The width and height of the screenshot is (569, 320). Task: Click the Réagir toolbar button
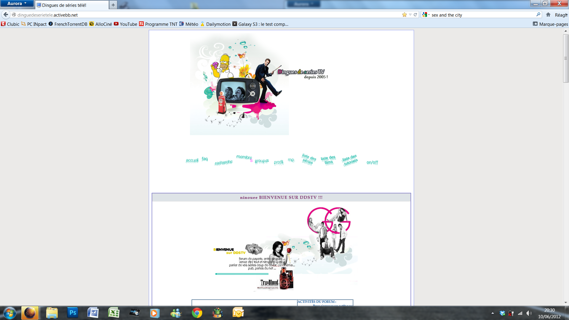561,15
